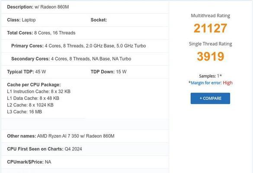Open the Margin for error link

pos(206,83)
